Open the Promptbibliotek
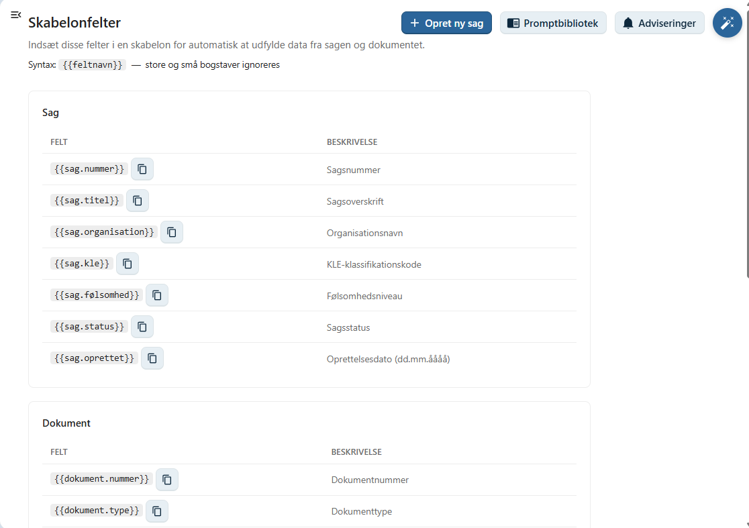Image resolution: width=749 pixels, height=528 pixels. pos(552,23)
